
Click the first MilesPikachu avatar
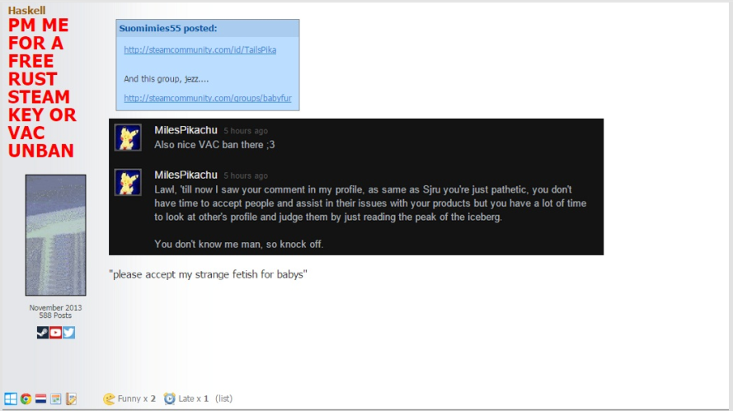point(128,138)
